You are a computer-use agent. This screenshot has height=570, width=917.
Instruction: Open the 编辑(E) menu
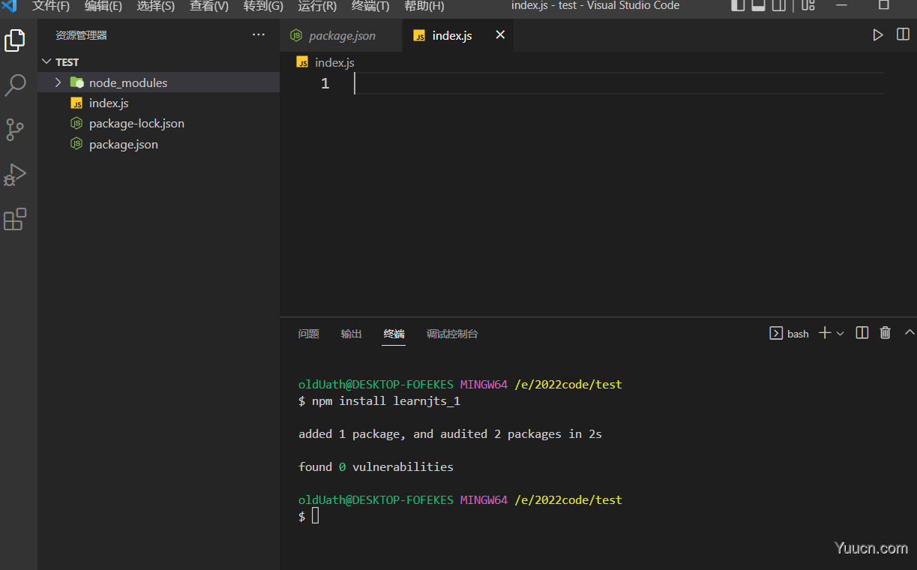click(x=103, y=6)
